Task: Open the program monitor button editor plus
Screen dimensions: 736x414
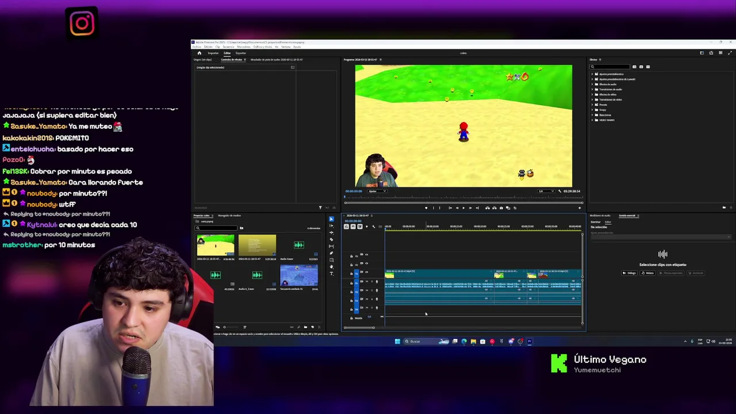Action: pyautogui.click(x=580, y=208)
